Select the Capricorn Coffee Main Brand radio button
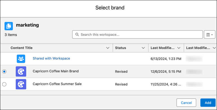The width and height of the screenshot is (217, 110). (x=4, y=72)
